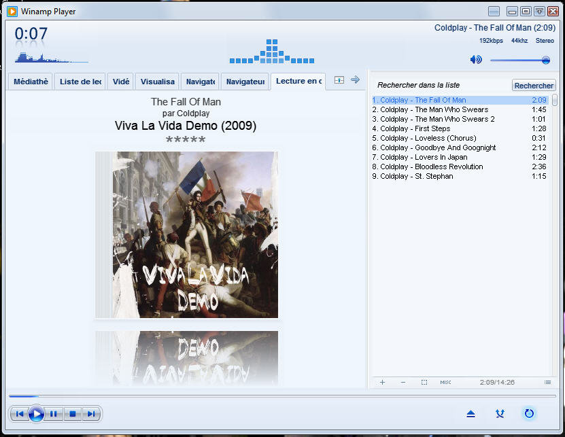
Task: Pause the current song
Action: point(53,414)
